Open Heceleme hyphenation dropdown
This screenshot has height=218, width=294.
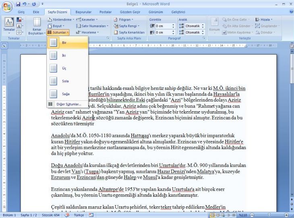[87, 32]
